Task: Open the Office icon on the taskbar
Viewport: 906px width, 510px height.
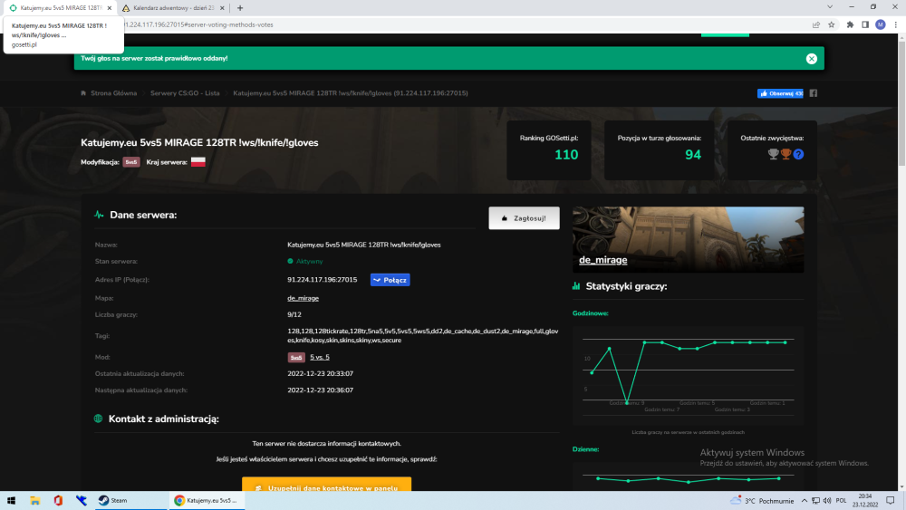Action: pyautogui.click(x=58, y=501)
